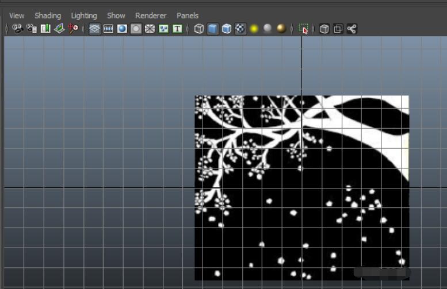Toggle the viewport Grid display button
Screen dimensions: 447x289
click(95, 29)
